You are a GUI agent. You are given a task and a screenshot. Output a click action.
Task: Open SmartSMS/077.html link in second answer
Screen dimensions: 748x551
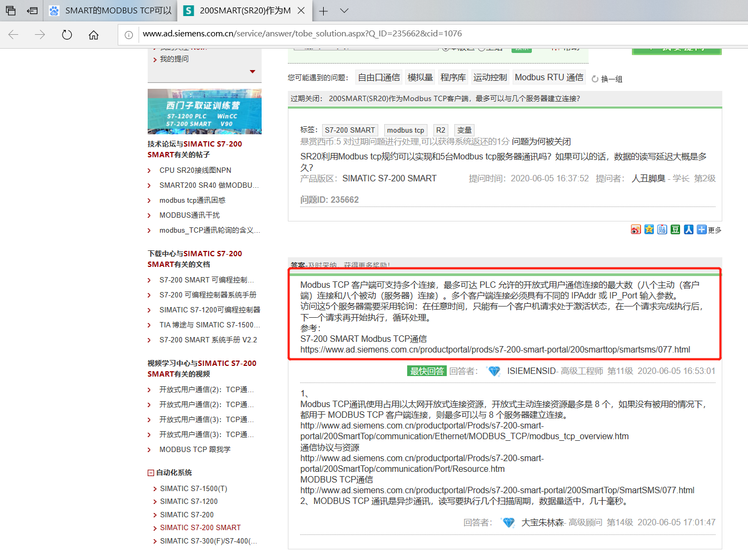tap(497, 491)
